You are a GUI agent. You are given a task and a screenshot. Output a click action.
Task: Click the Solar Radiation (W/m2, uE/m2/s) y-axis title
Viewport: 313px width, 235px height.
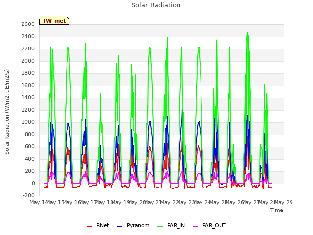coord(7,112)
